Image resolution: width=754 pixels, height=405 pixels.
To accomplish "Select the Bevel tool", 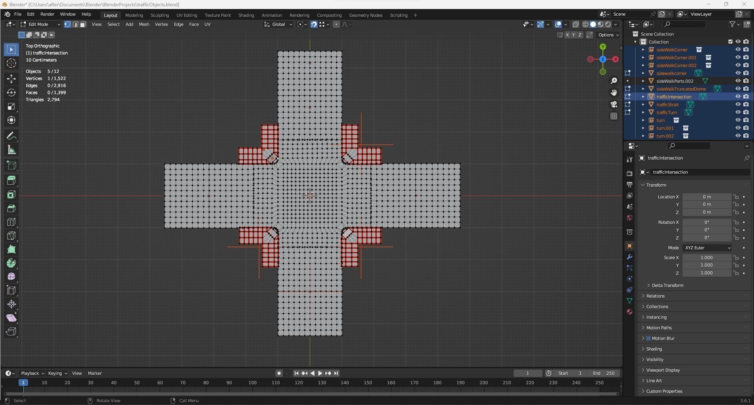I will pos(11,208).
